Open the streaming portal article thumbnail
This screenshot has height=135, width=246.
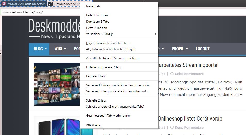coord(57,84)
